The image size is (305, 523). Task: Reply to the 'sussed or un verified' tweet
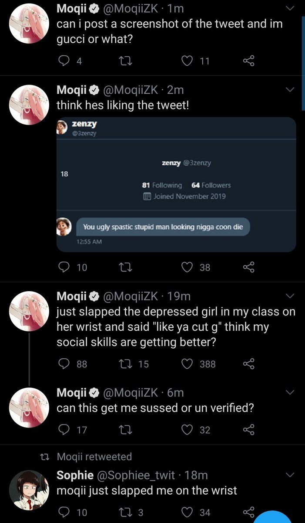pos(64,430)
